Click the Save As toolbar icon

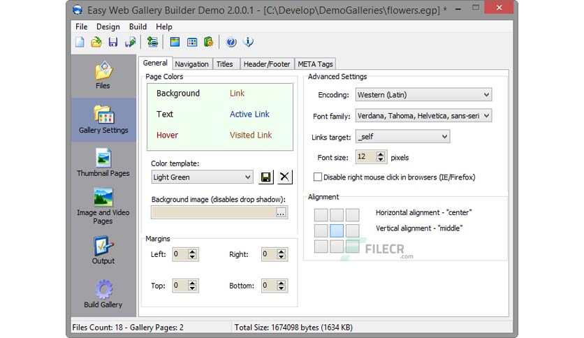[x=131, y=42]
